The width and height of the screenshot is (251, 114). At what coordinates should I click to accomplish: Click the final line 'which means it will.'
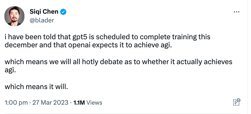click(36, 87)
